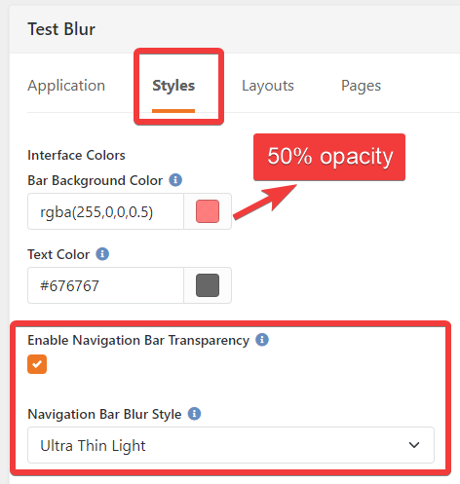
Task: Click info icon next to Bar Background Color
Action: (175, 180)
